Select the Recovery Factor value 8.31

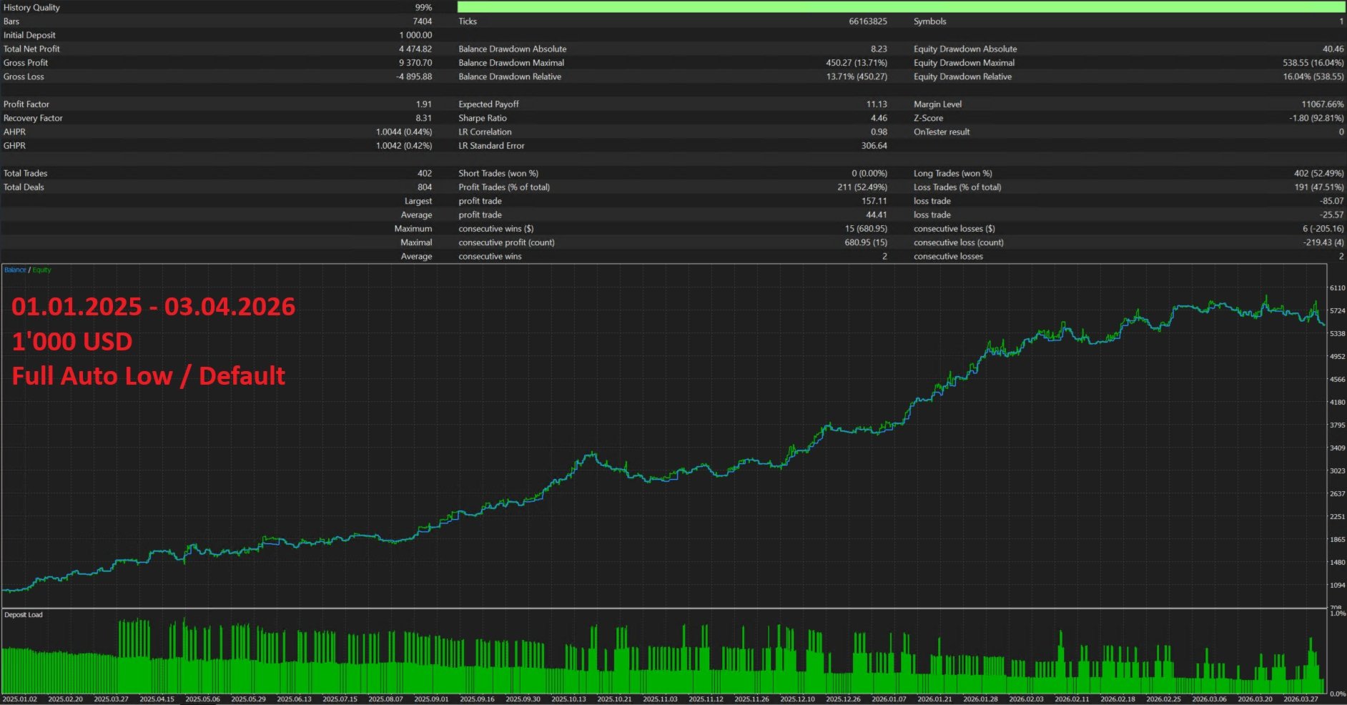[x=424, y=118]
